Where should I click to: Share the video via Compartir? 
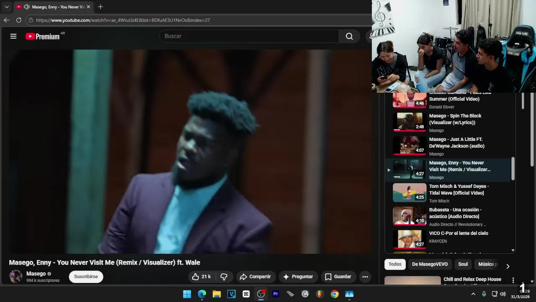(255, 277)
